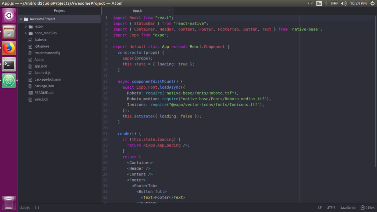Click the LF line-ending indicator
This screenshot has width=377, height=212.
tap(320, 208)
